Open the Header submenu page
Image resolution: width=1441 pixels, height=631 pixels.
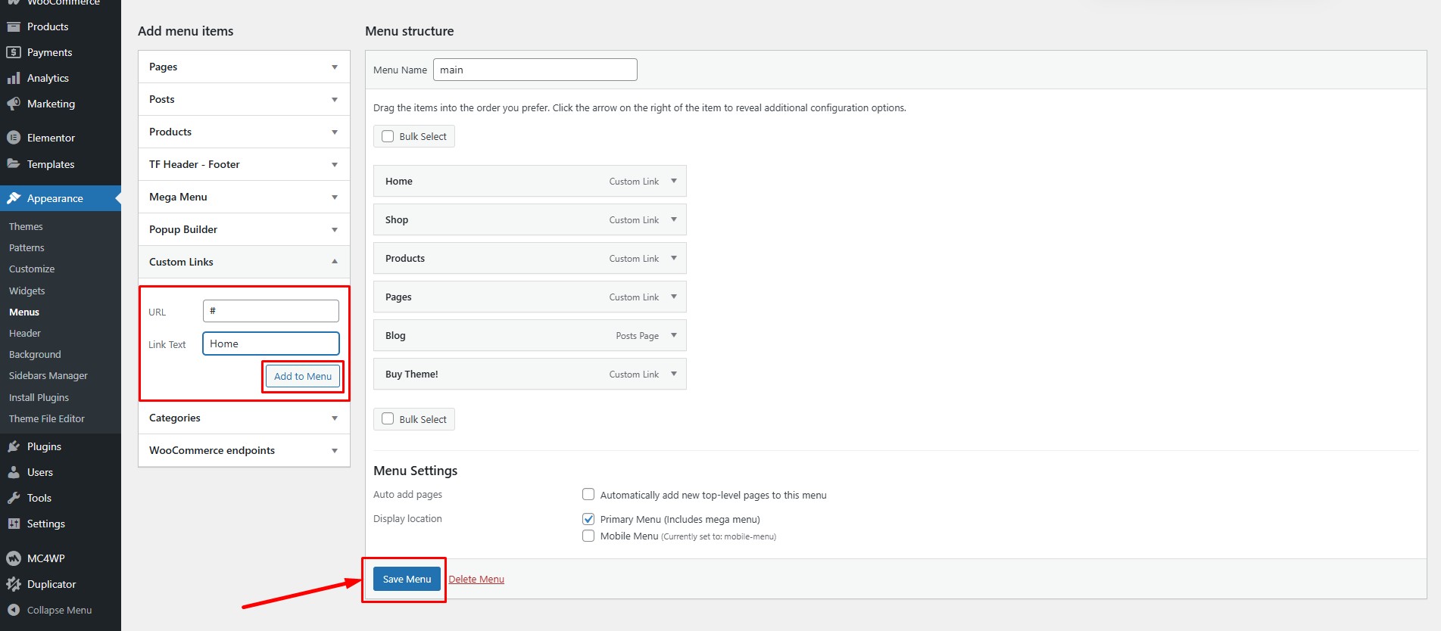(25, 333)
